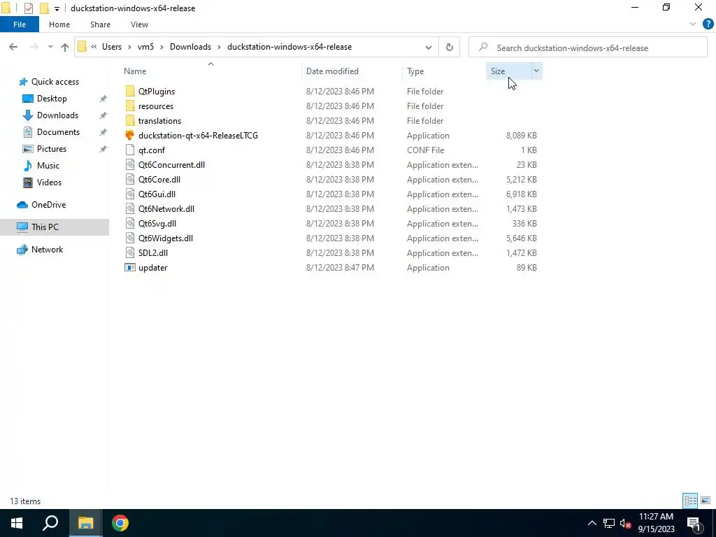Open the Share ribbon tab

(100, 24)
